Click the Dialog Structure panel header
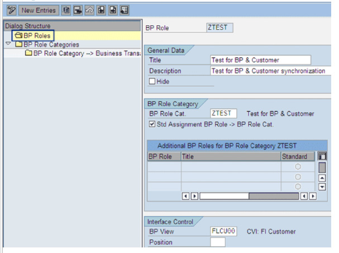The height and width of the screenshot is (253, 339). click(72, 26)
